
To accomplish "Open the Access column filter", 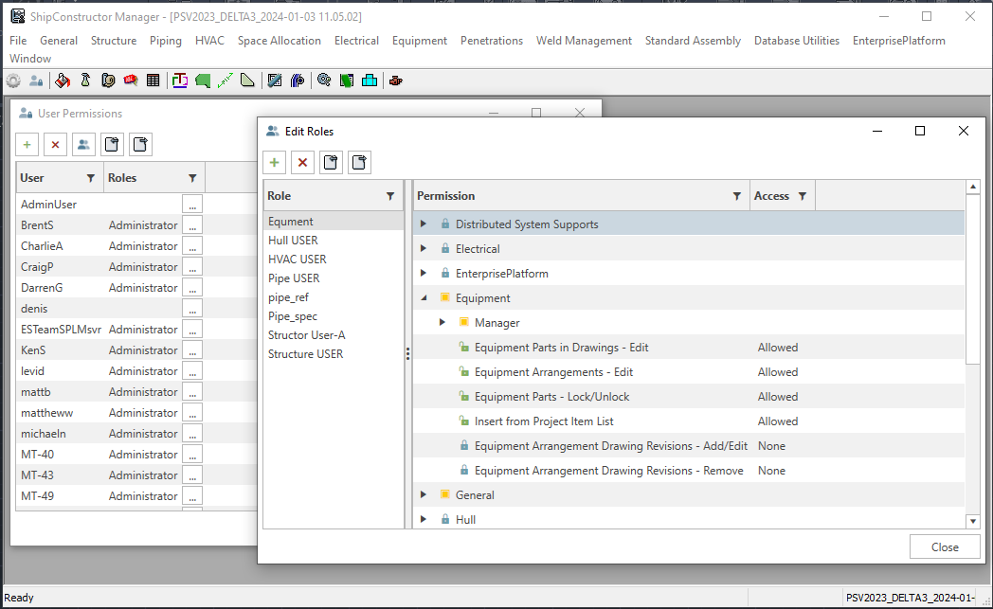I will [803, 196].
